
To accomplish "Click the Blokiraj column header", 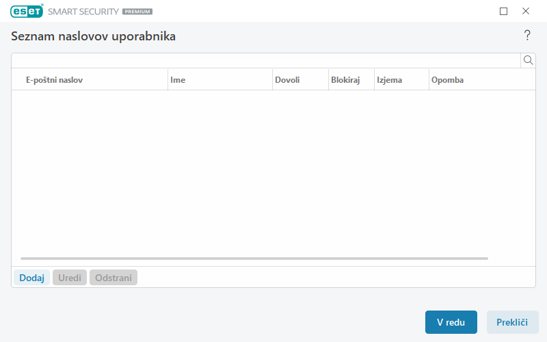I will pos(351,80).
